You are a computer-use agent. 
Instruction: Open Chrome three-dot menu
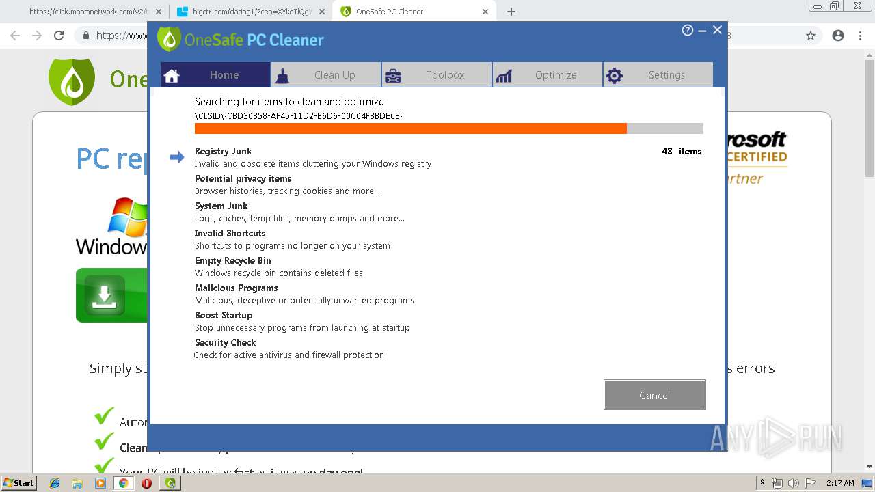tap(860, 36)
